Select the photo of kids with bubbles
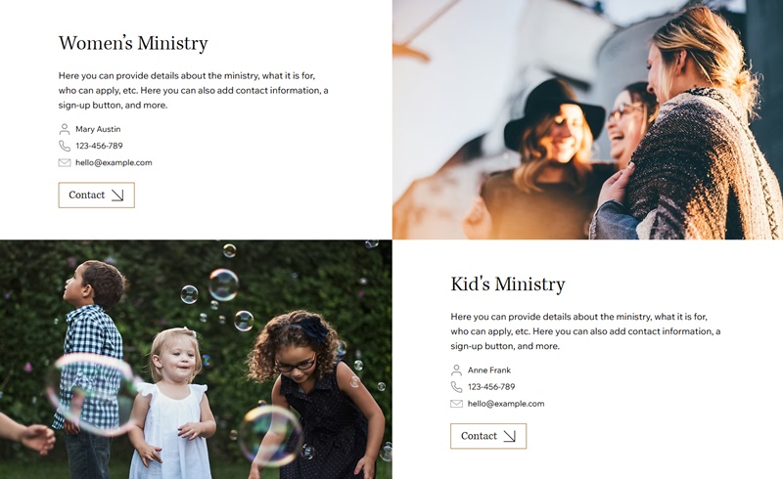The width and height of the screenshot is (783, 479). 196,360
